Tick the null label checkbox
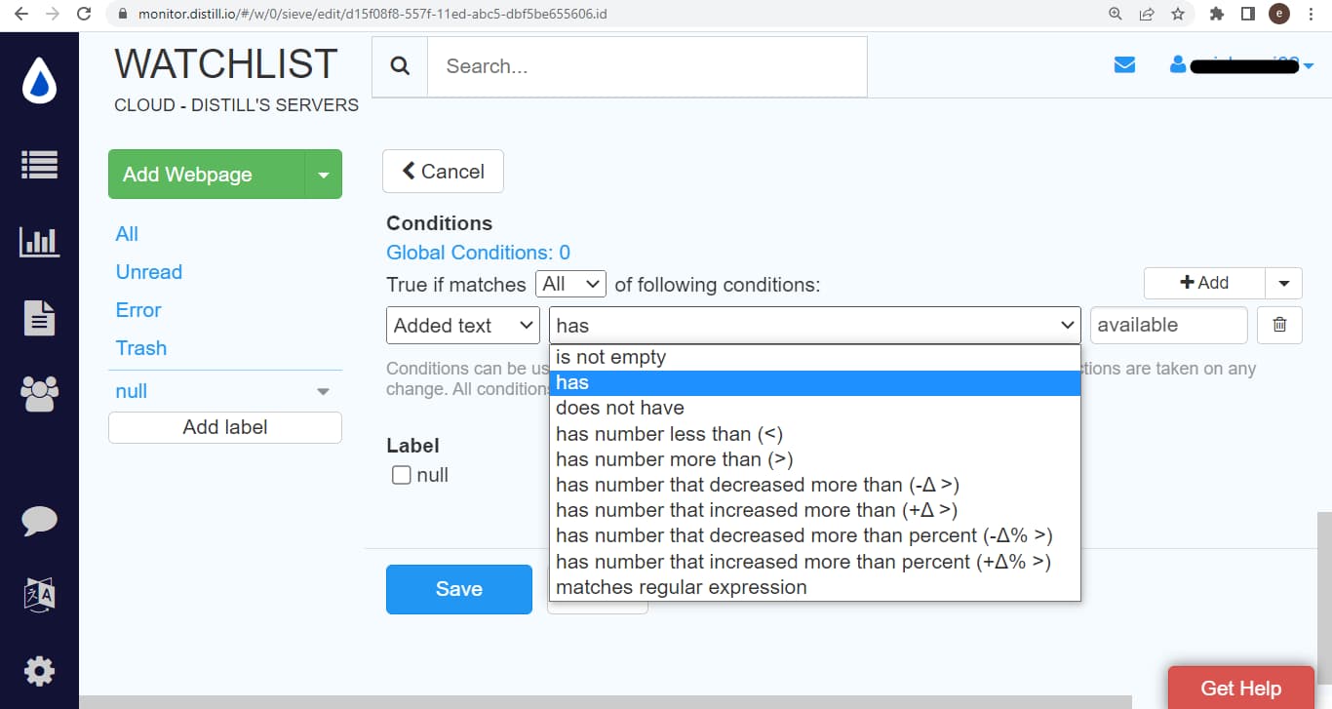The width and height of the screenshot is (1332, 709). tap(401, 476)
